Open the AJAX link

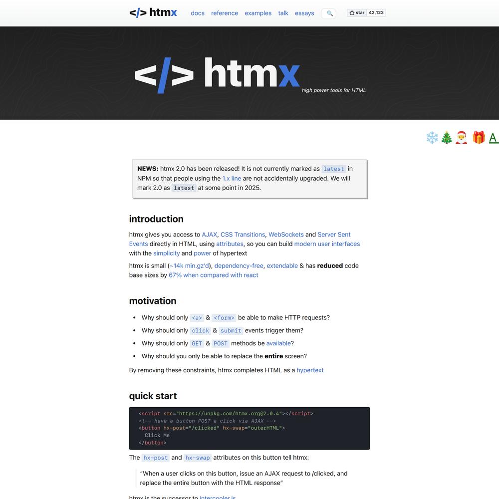coord(210,235)
